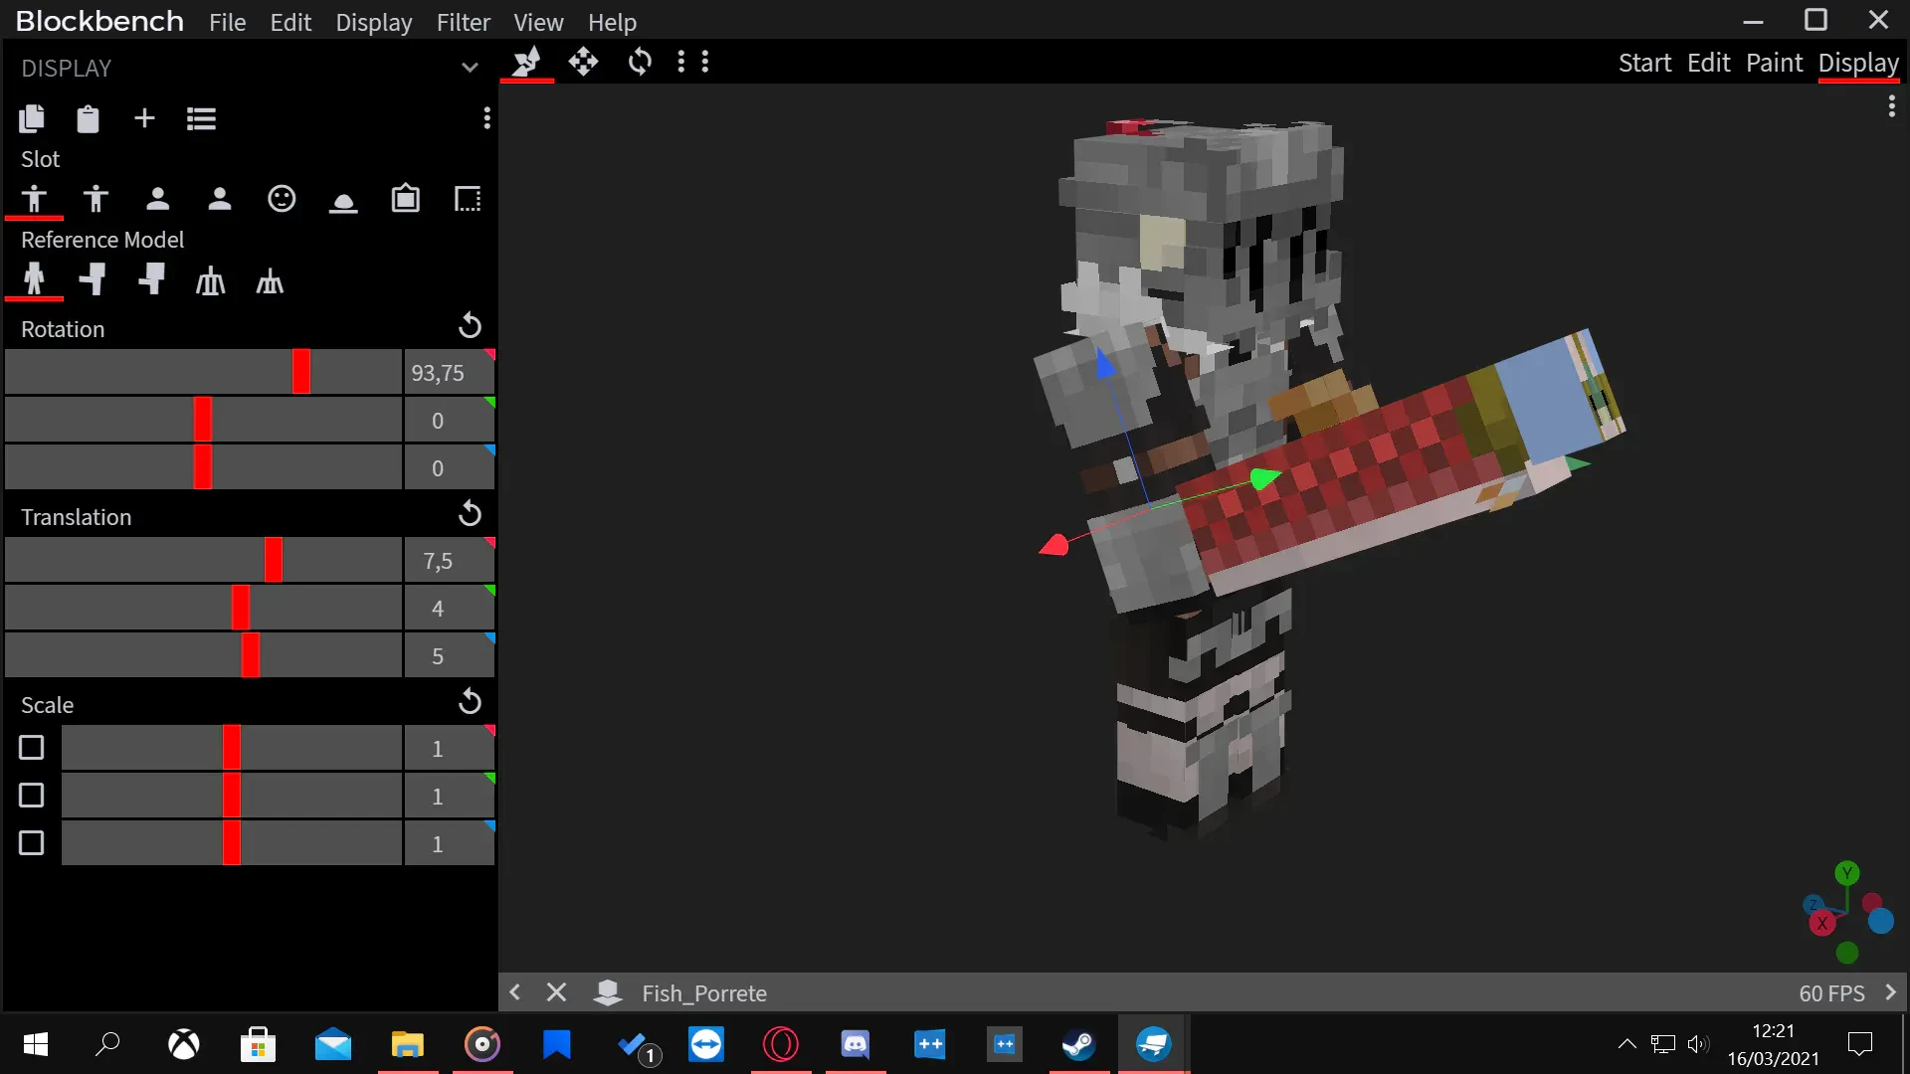Screen dimensions: 1910x1074
Task: Add a new display preset
Action: click(144, 118)
